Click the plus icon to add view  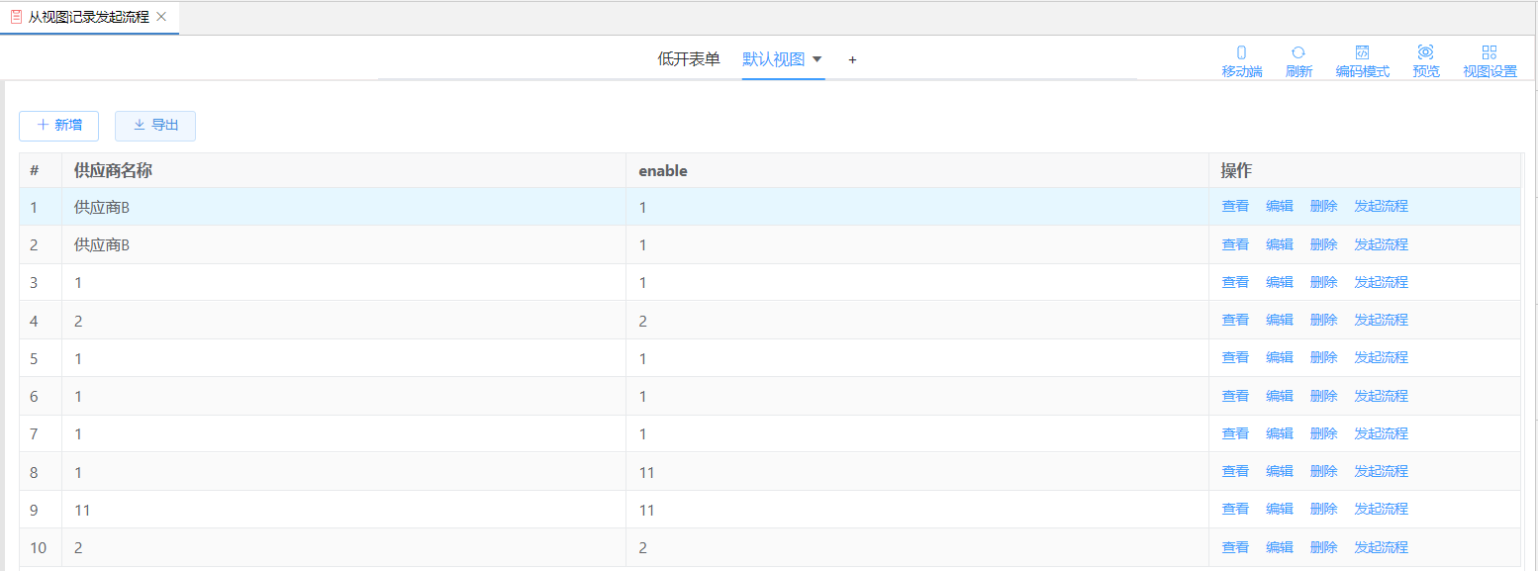tap(852, 59)
